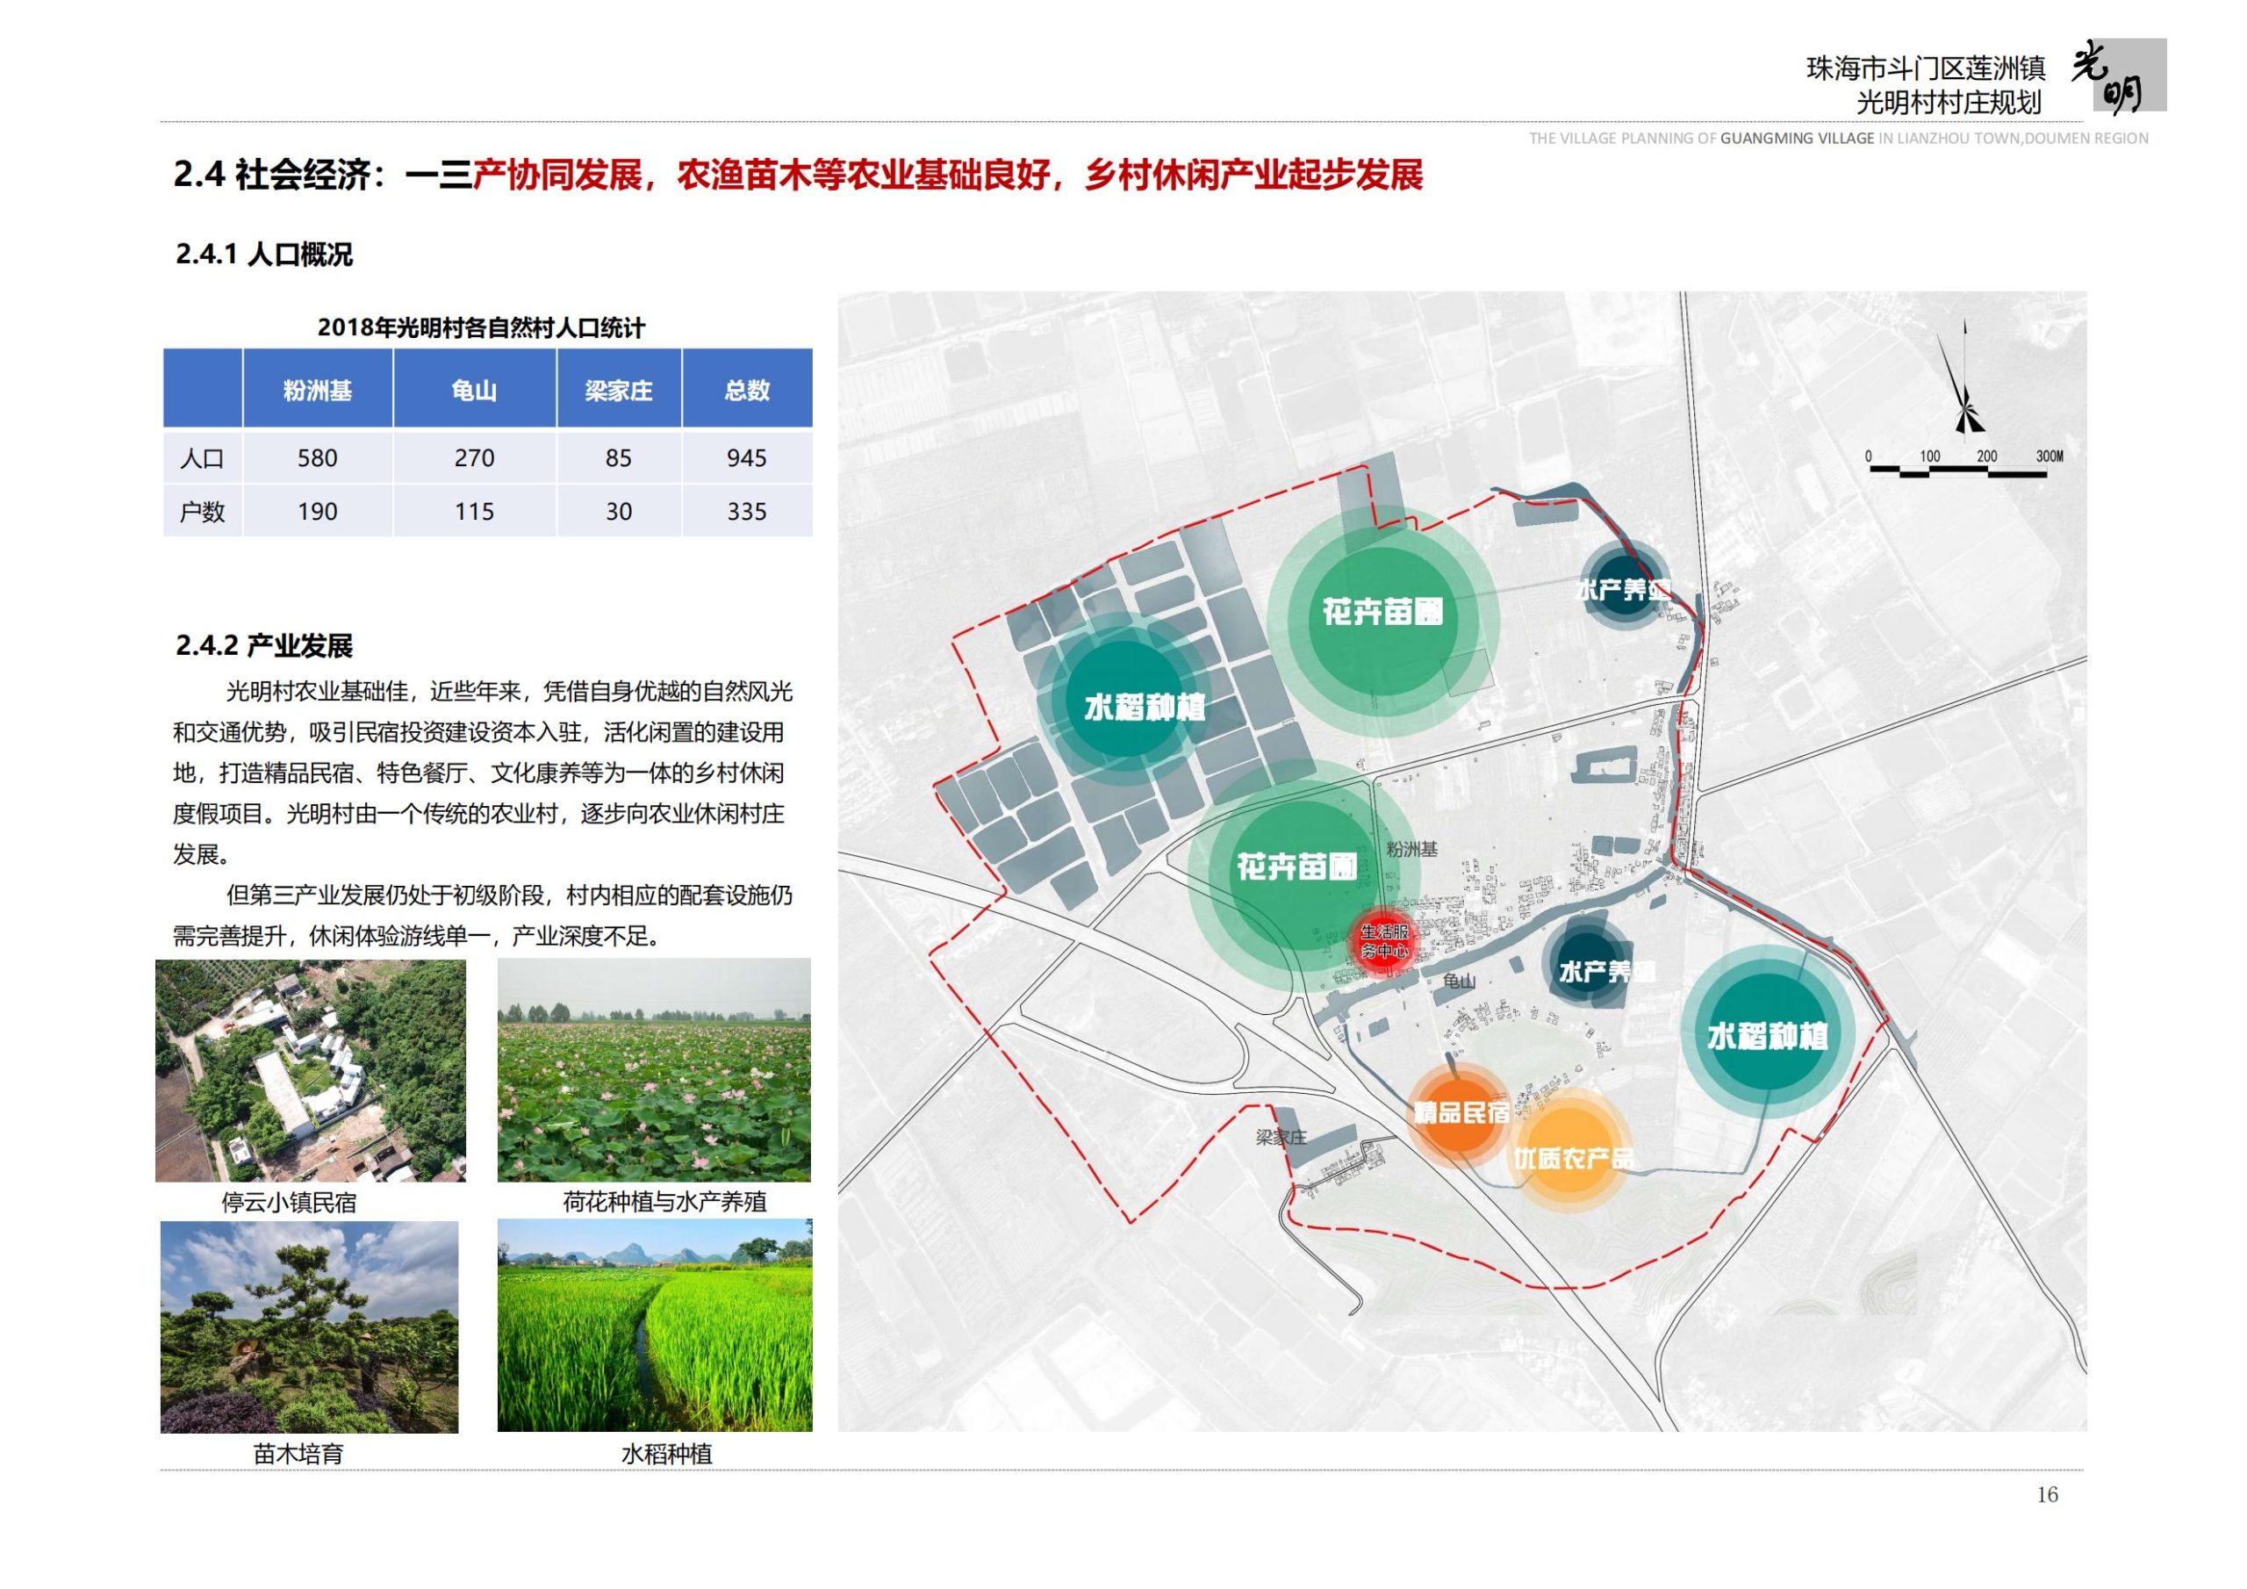Click the 户数 row label in the table

click(203, 511)
